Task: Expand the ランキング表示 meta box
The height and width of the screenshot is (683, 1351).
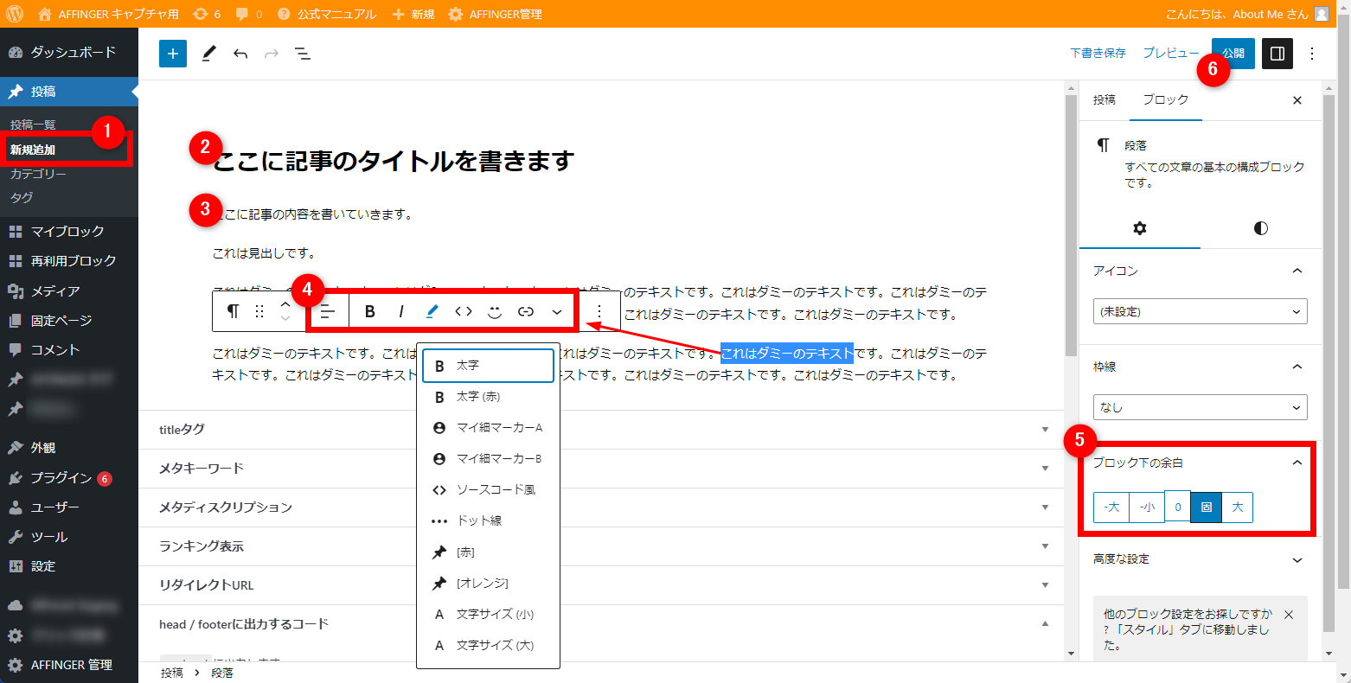Action: pyautogui.click(x=601, y=546)
